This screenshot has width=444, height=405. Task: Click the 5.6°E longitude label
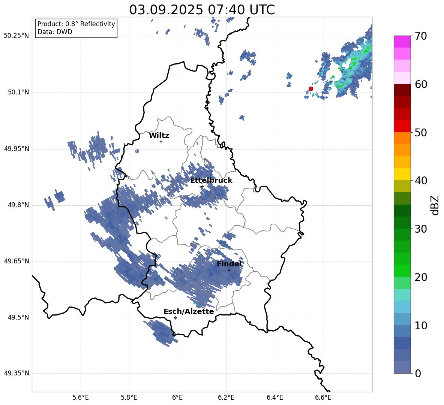pos(81,398)
